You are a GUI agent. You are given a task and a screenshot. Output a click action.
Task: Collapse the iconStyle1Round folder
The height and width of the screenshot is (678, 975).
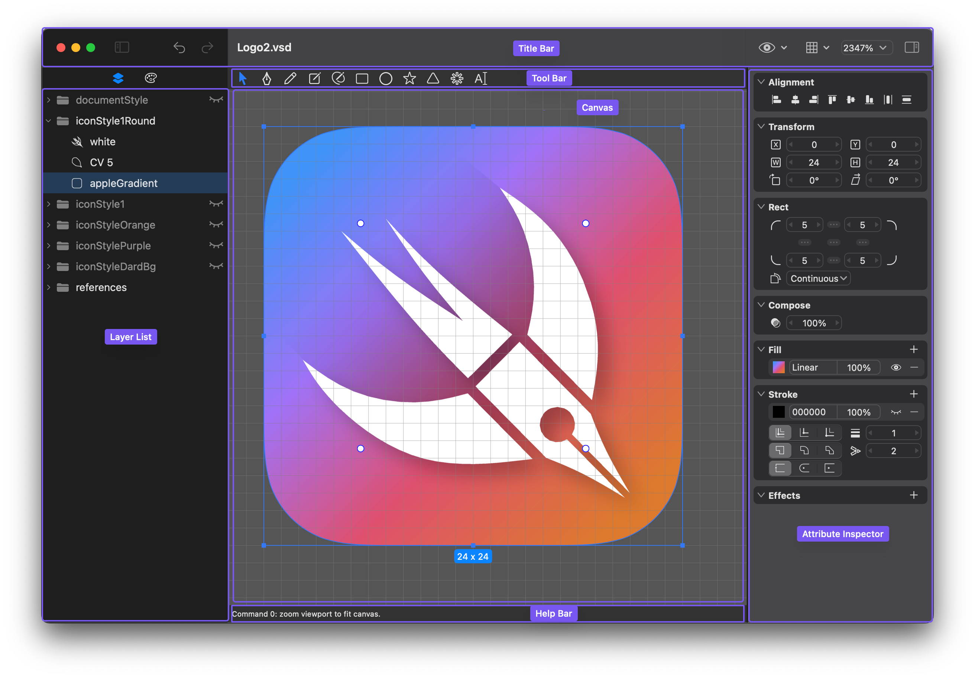coord(49,121)
